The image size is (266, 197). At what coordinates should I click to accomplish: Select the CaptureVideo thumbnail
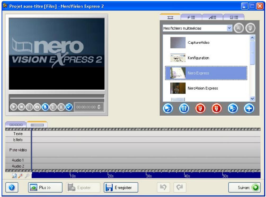(178, 43)
